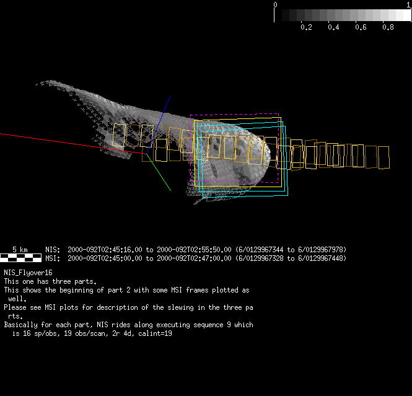412x396 pixels.
Task: Click the NIS time range text line
Action: point(195,249)
